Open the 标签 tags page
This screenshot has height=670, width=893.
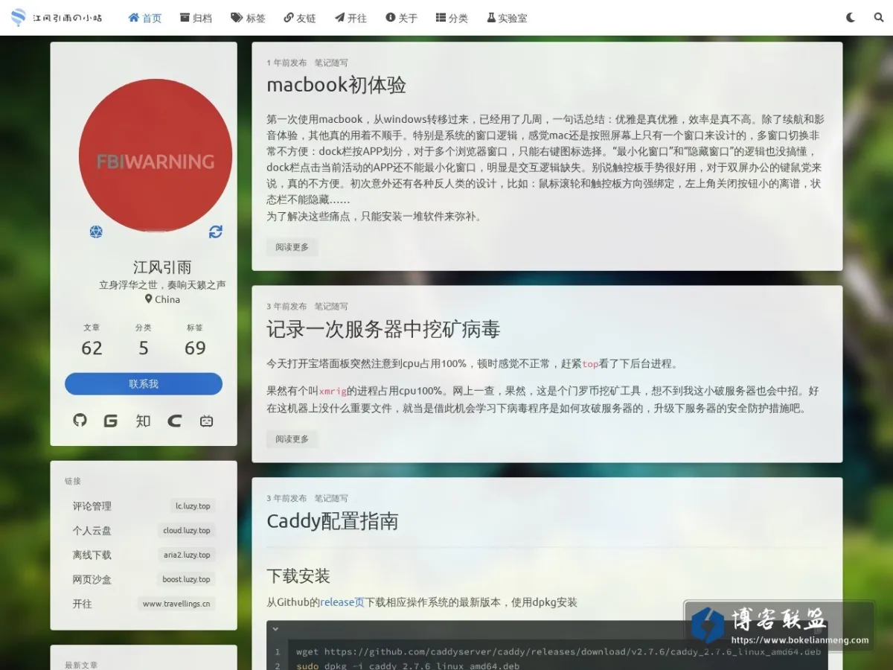pos(248,18)
